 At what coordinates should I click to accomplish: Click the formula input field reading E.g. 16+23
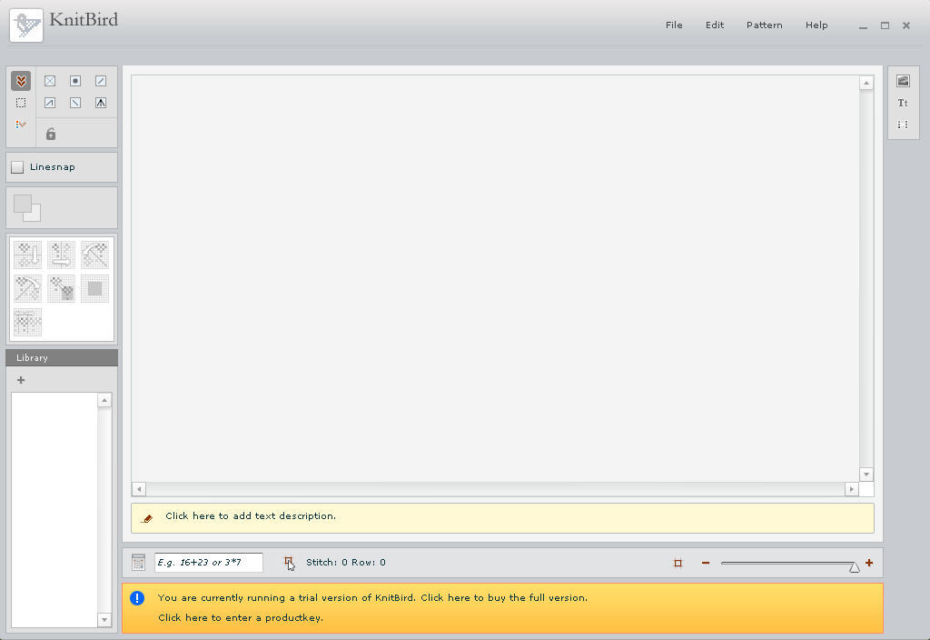click(209, 562)
